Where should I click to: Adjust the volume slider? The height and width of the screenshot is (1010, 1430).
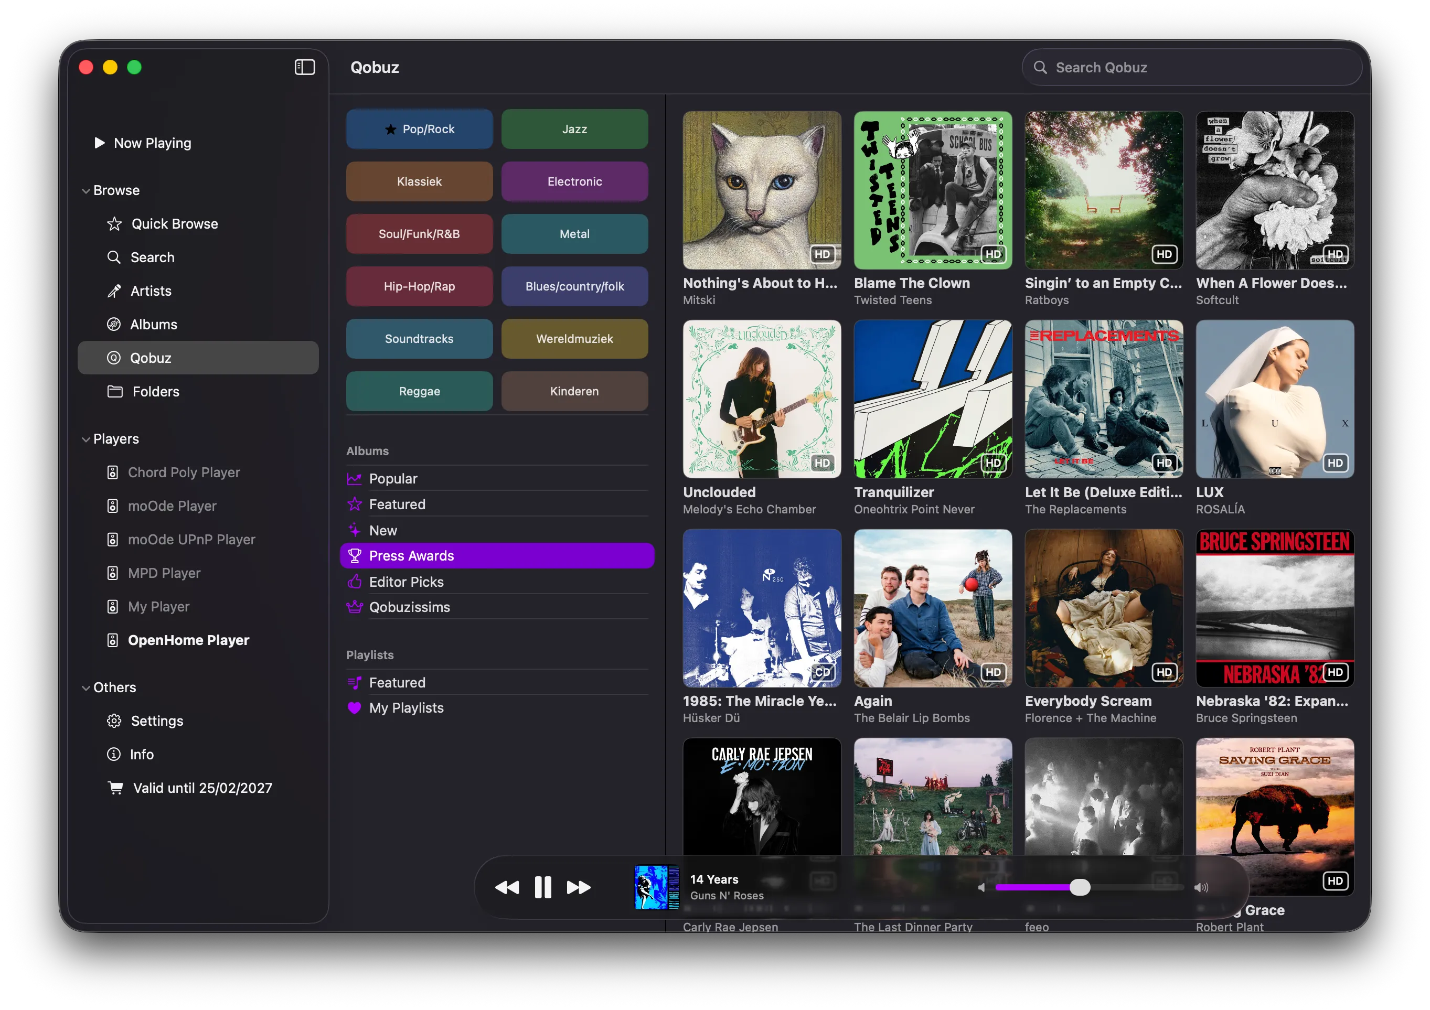pyautogui.click(x=1080, y=887)
